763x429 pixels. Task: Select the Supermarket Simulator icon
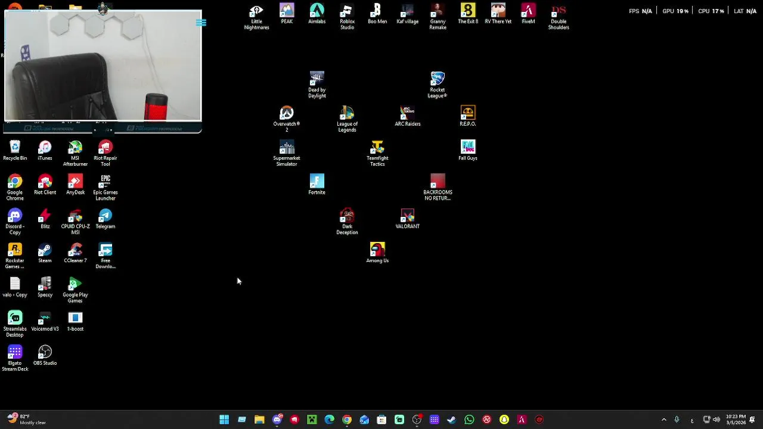coord(287,154)
